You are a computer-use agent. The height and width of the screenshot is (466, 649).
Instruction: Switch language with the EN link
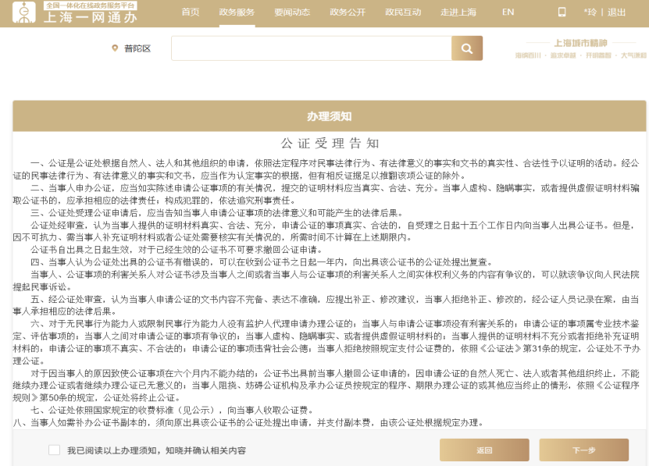[508, 12]
